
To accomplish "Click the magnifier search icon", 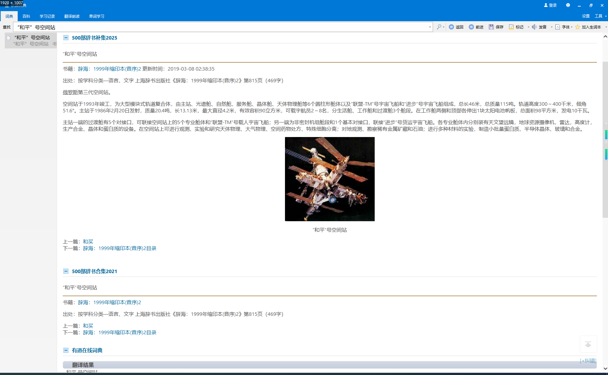I will coord(439,27).
